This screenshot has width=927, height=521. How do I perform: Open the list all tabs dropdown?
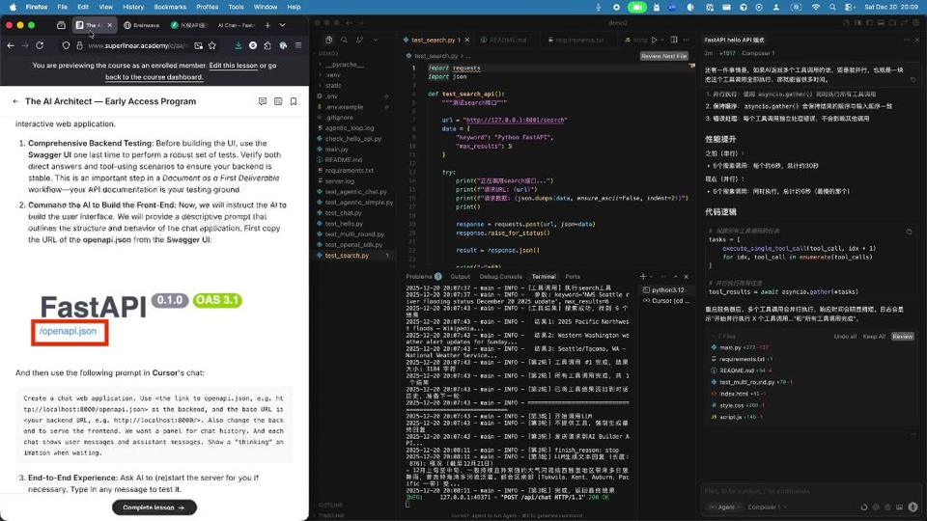[283, 25]
